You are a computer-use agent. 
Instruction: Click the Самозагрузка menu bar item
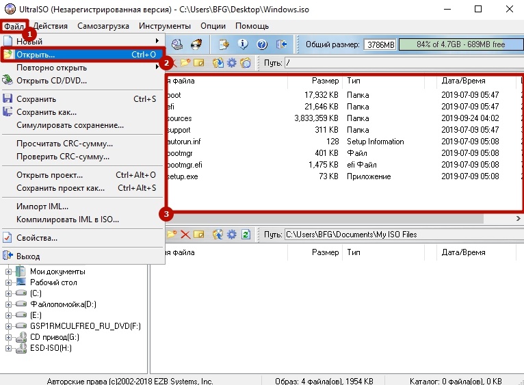pos(102,26)
